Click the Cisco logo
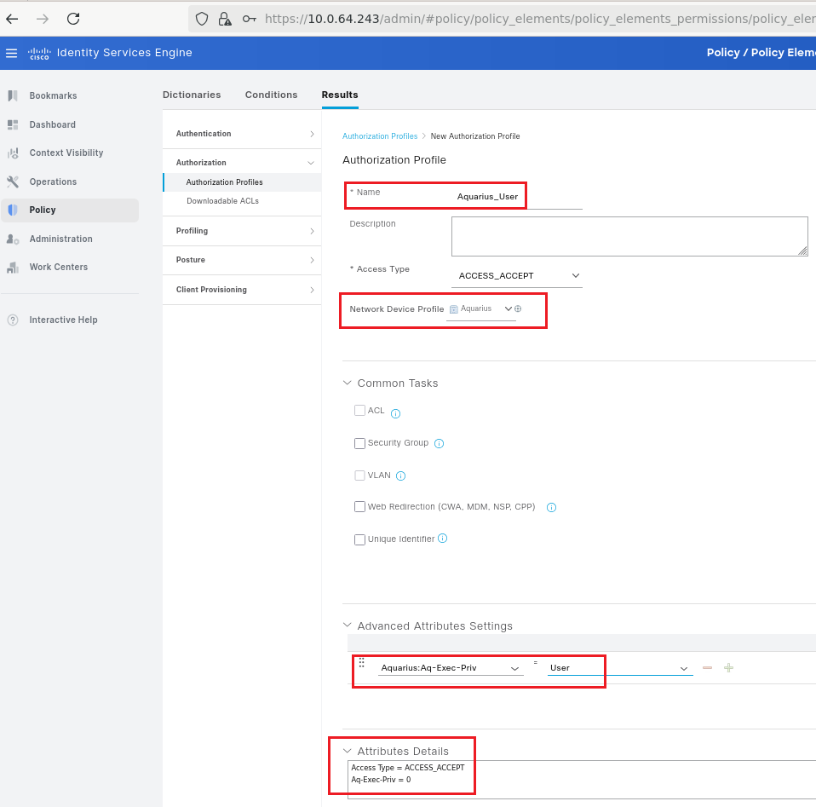The width and height of the screenshot is (816, 807). (39, 53)
